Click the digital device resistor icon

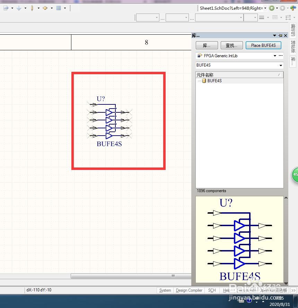[x=32, y=8]
